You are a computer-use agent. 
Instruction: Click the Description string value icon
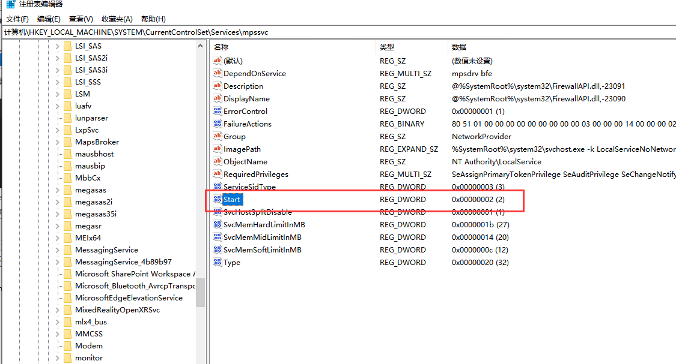tap(217, 86)
